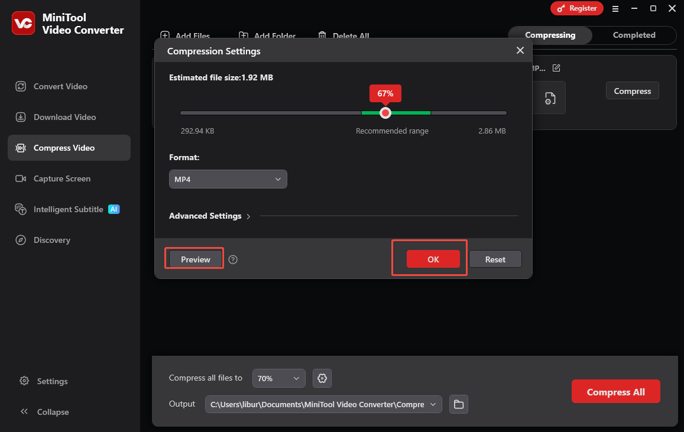Open the Format dropdown showing MP4

pyautogui.click(x=228, y=178)
